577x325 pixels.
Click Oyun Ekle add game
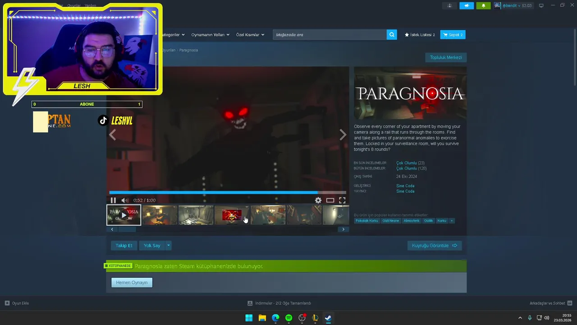(17, 303)
